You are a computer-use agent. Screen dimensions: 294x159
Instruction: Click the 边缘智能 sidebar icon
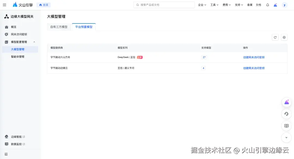(6, 137)
